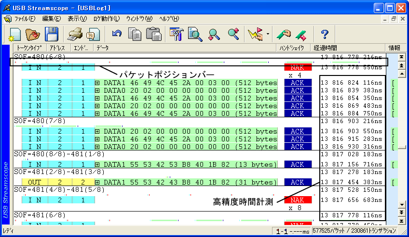Open the 表示(V) menu
Viewport: 409px width, 237px height.
point(77,19)
